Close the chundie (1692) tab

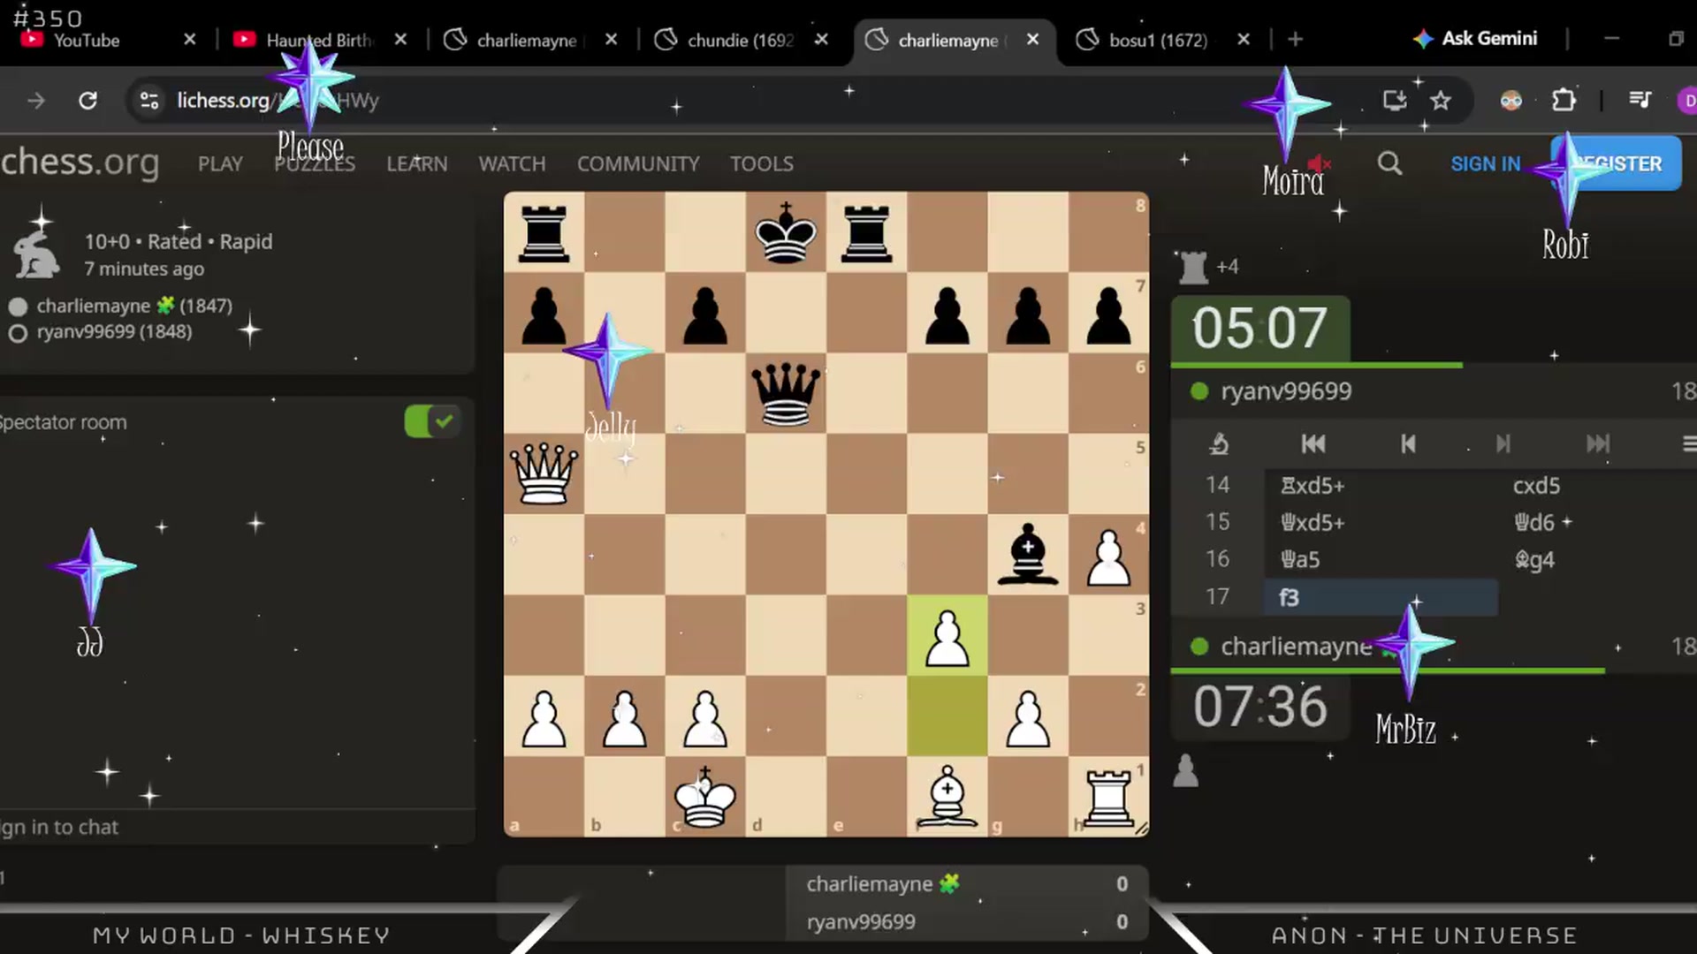pos(821,40)
